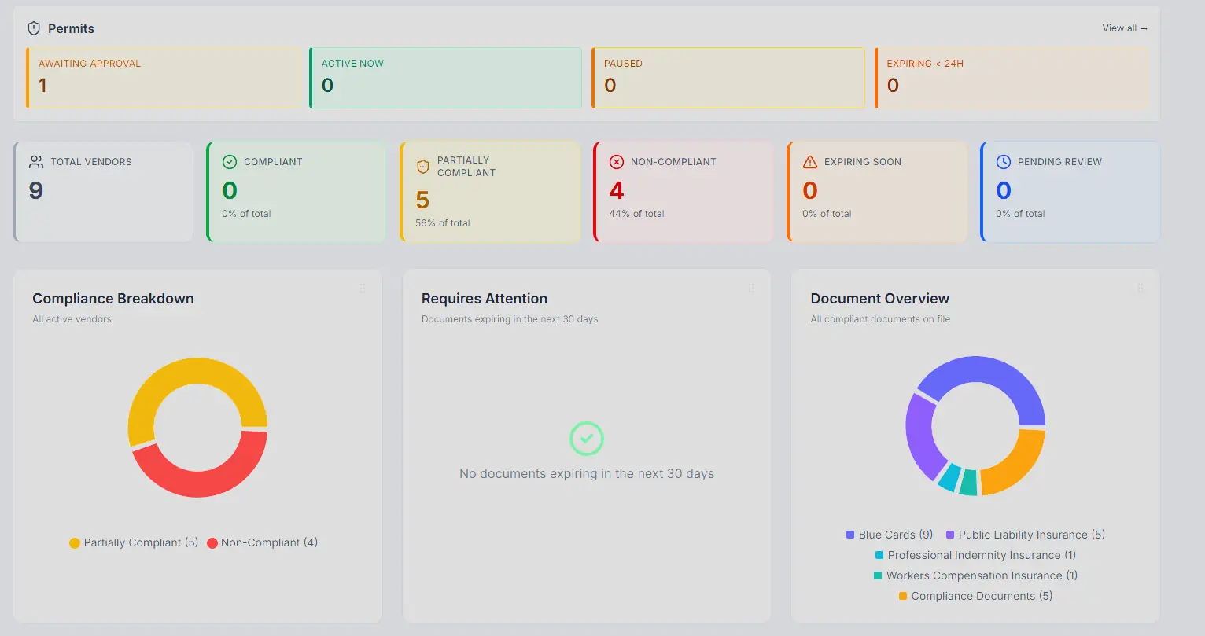The height and width of the screenshot is (636, 1205).
Task: Click the Non-Compliant X circle icon
Action: pos(617,162)
